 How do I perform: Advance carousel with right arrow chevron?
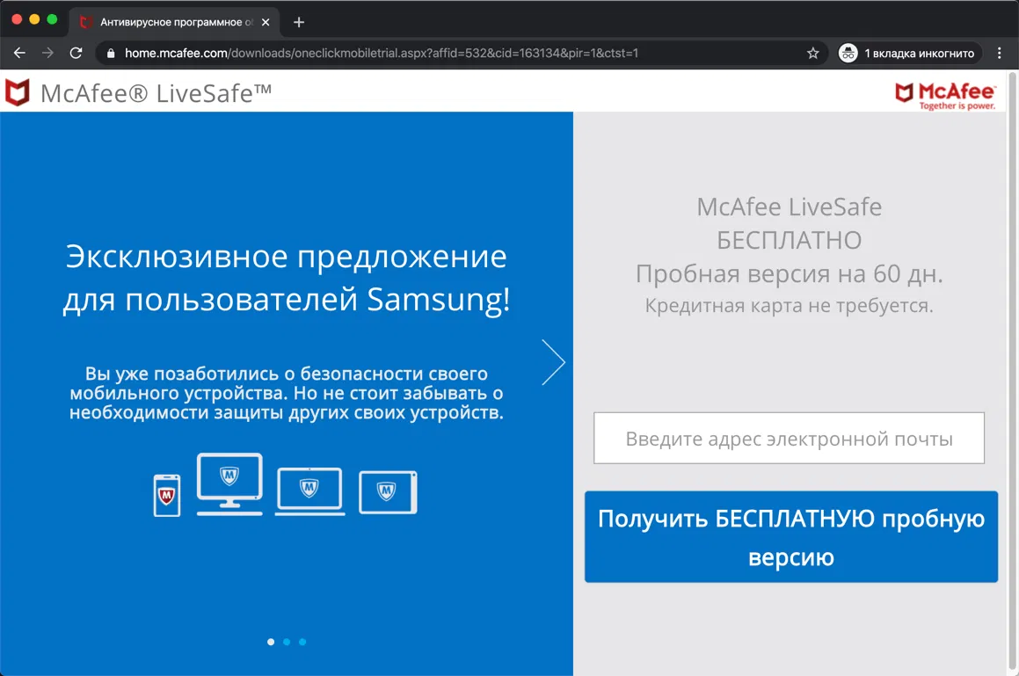pyautogui.click(x=553, y=361)
